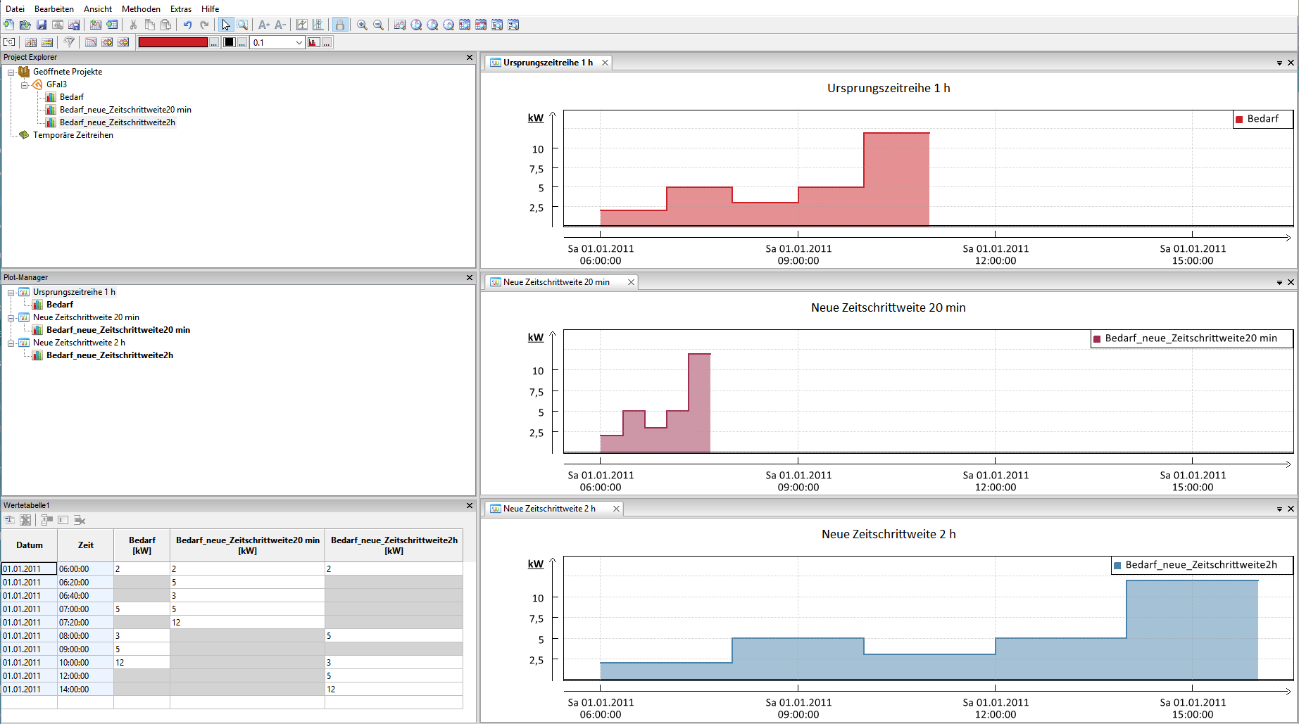Collapse Neue Zeitschrittweite 2 h in Plot-Manager
This screenshot has height=724, width=1299.
tap(11, 343)
